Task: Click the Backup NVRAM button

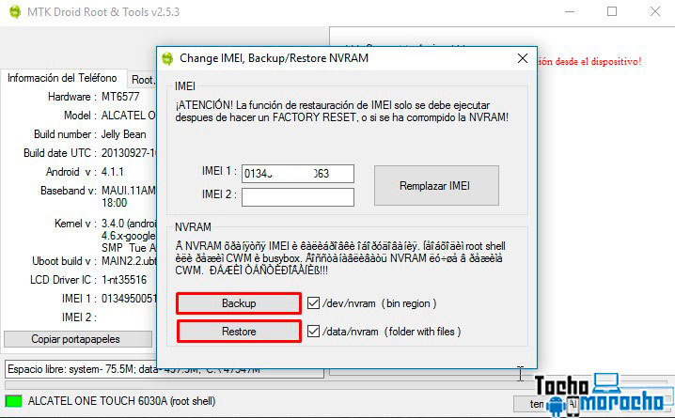Action: pyautogui.click(x=239, y=303)
